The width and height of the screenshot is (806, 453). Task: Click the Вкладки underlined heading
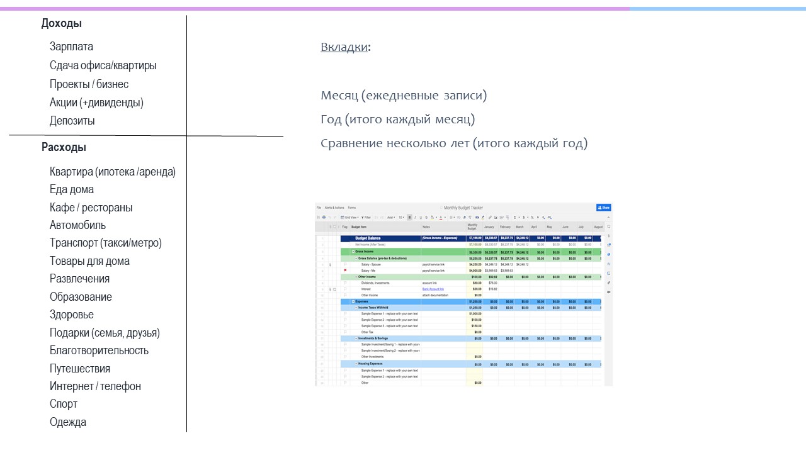[x=344, y=47]
